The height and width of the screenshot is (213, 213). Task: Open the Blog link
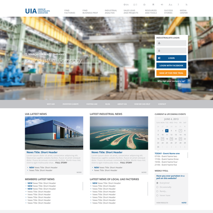pos(108,104)
